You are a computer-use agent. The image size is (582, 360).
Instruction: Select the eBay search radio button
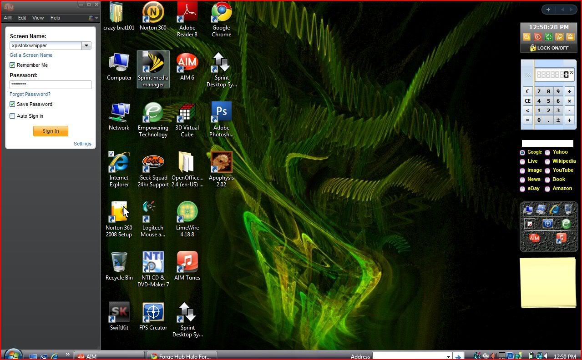pyautogui.click(x=522, y=189)
